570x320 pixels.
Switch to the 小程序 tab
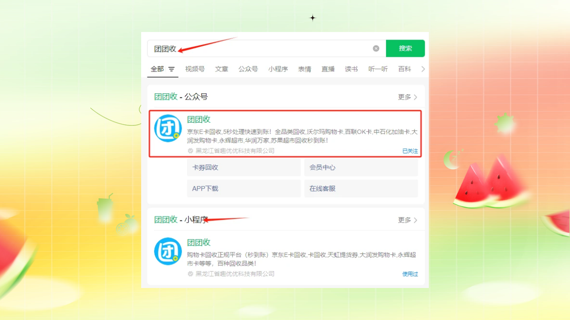tap(278, 69)
